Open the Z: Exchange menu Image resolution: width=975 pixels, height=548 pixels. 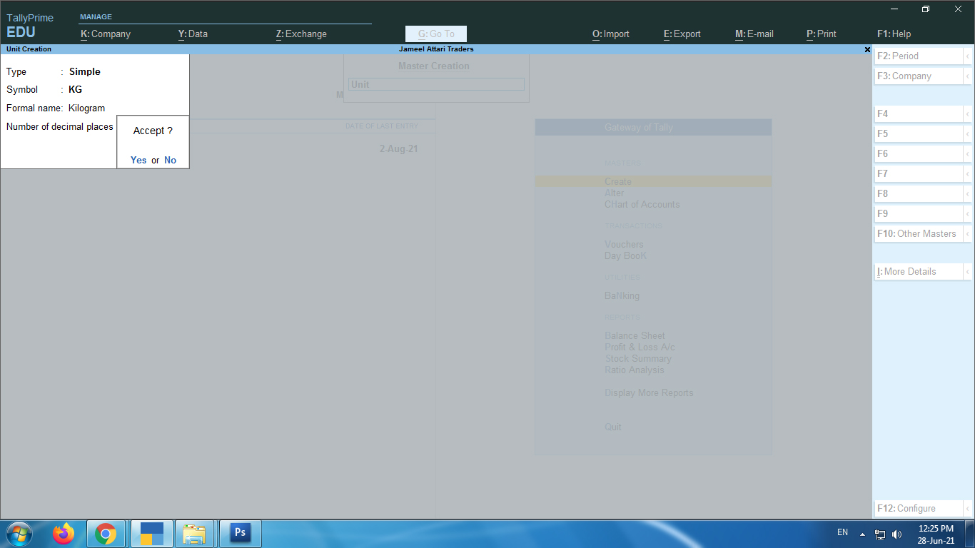click(301, 34)
